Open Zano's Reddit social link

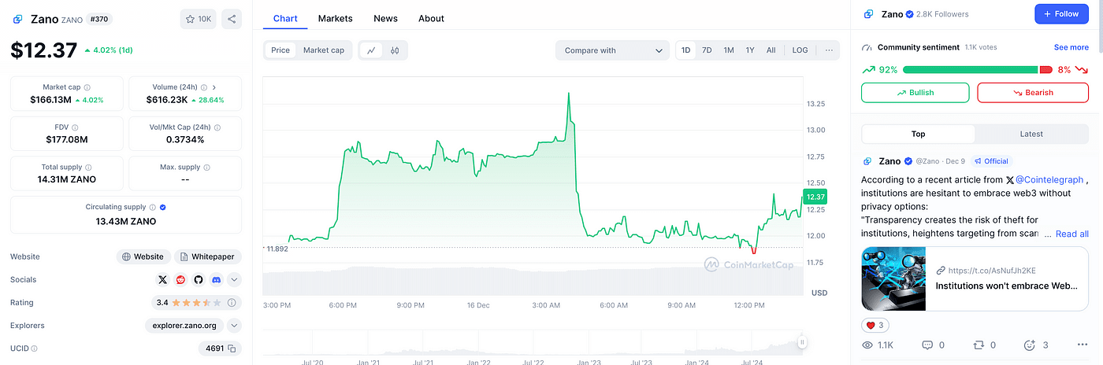coord(181,279)
